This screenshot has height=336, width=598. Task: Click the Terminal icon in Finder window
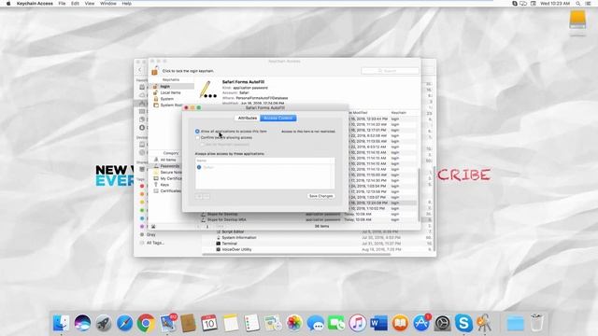(x=218, y=244)
